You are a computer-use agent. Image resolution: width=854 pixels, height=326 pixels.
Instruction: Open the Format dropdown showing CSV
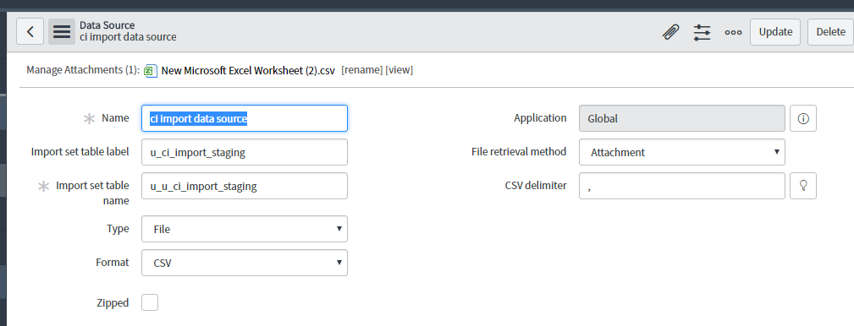pyautogui.click(x=245, y=263)
